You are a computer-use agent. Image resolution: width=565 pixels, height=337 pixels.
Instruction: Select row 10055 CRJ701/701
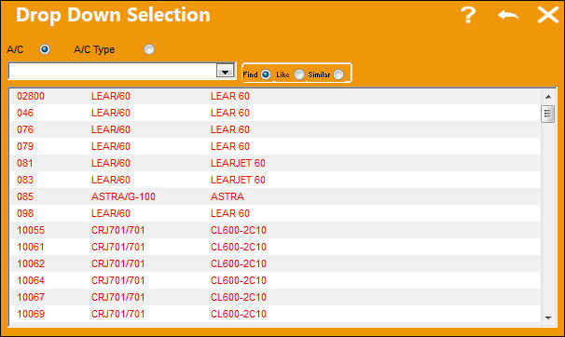tap(275, 230)
